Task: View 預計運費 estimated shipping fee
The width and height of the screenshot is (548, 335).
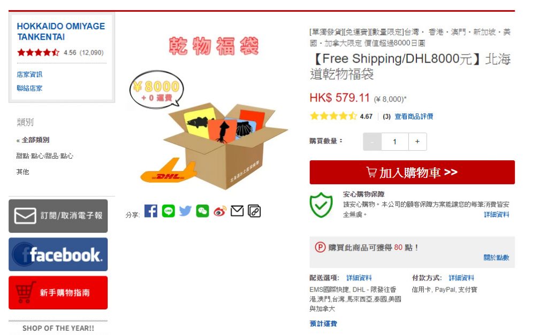Action: click(323, 323)
